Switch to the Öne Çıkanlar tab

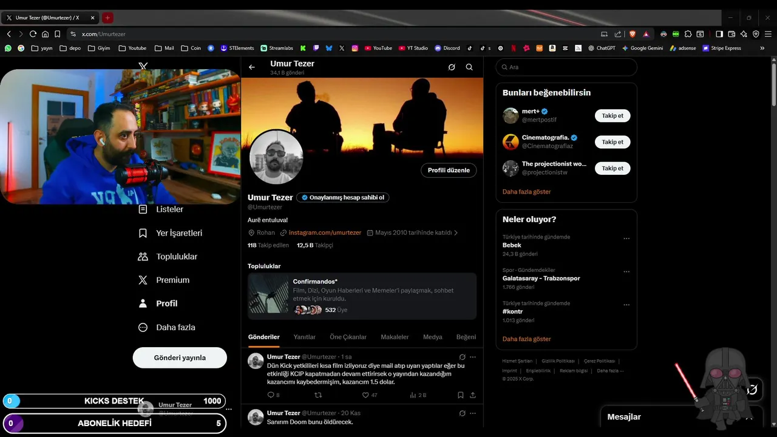coord(348,337)
